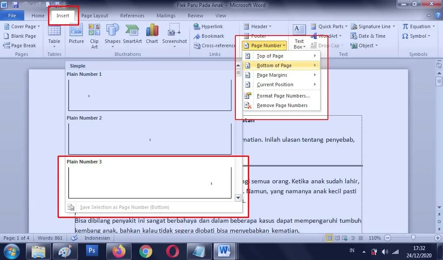Click the Word Help question mark
The width and height of the screenshot is (443, 260).
(x=438, y=16)
